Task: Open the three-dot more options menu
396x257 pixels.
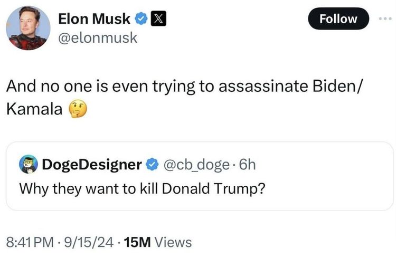Action: click(x=386, y=19)
